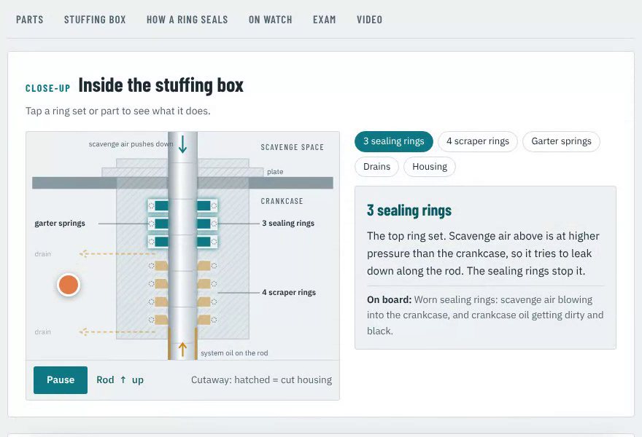Screen dimensions: 642x437
Task: Tap the middle teal sealing ring, right of rod
Action: 204,224
